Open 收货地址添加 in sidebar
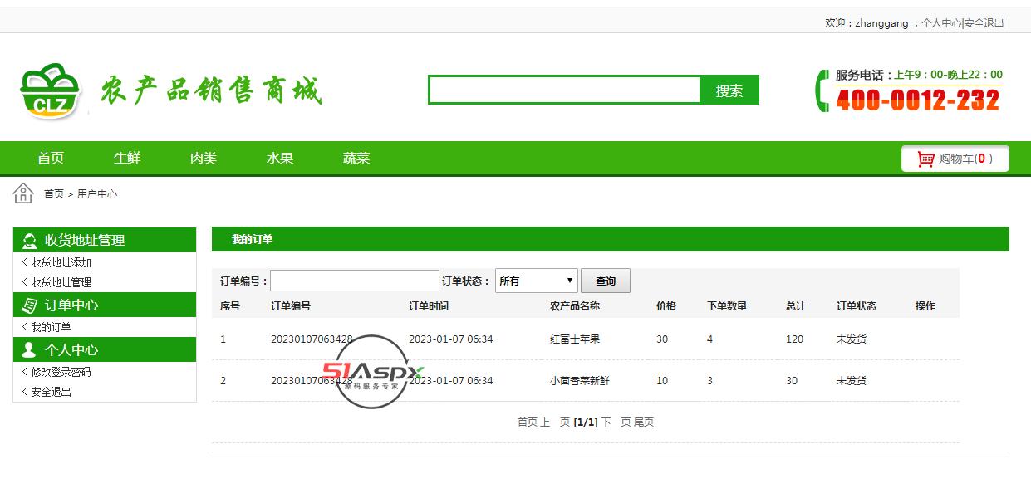Screen dimensions: 1031x498 (61, 262)
